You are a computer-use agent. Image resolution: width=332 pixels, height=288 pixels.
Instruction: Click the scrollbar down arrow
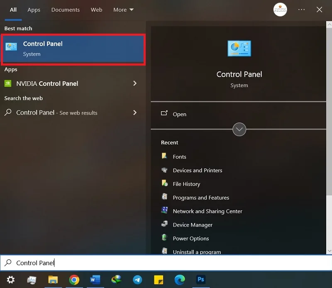329,251
